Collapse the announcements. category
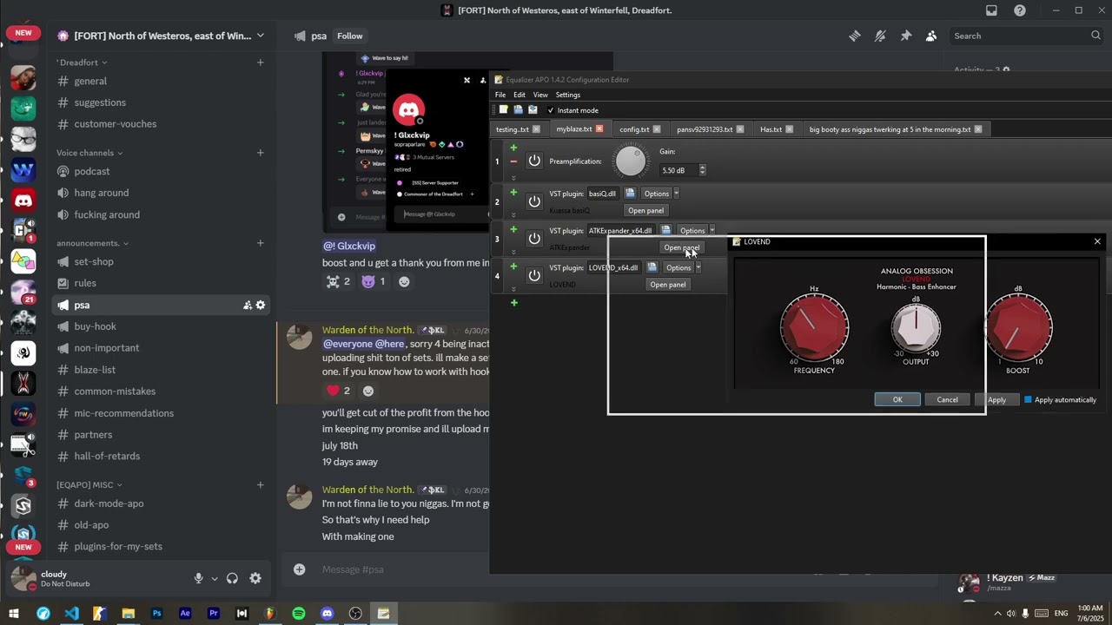This screenshot has height=625, width=1112. [92, 243]
